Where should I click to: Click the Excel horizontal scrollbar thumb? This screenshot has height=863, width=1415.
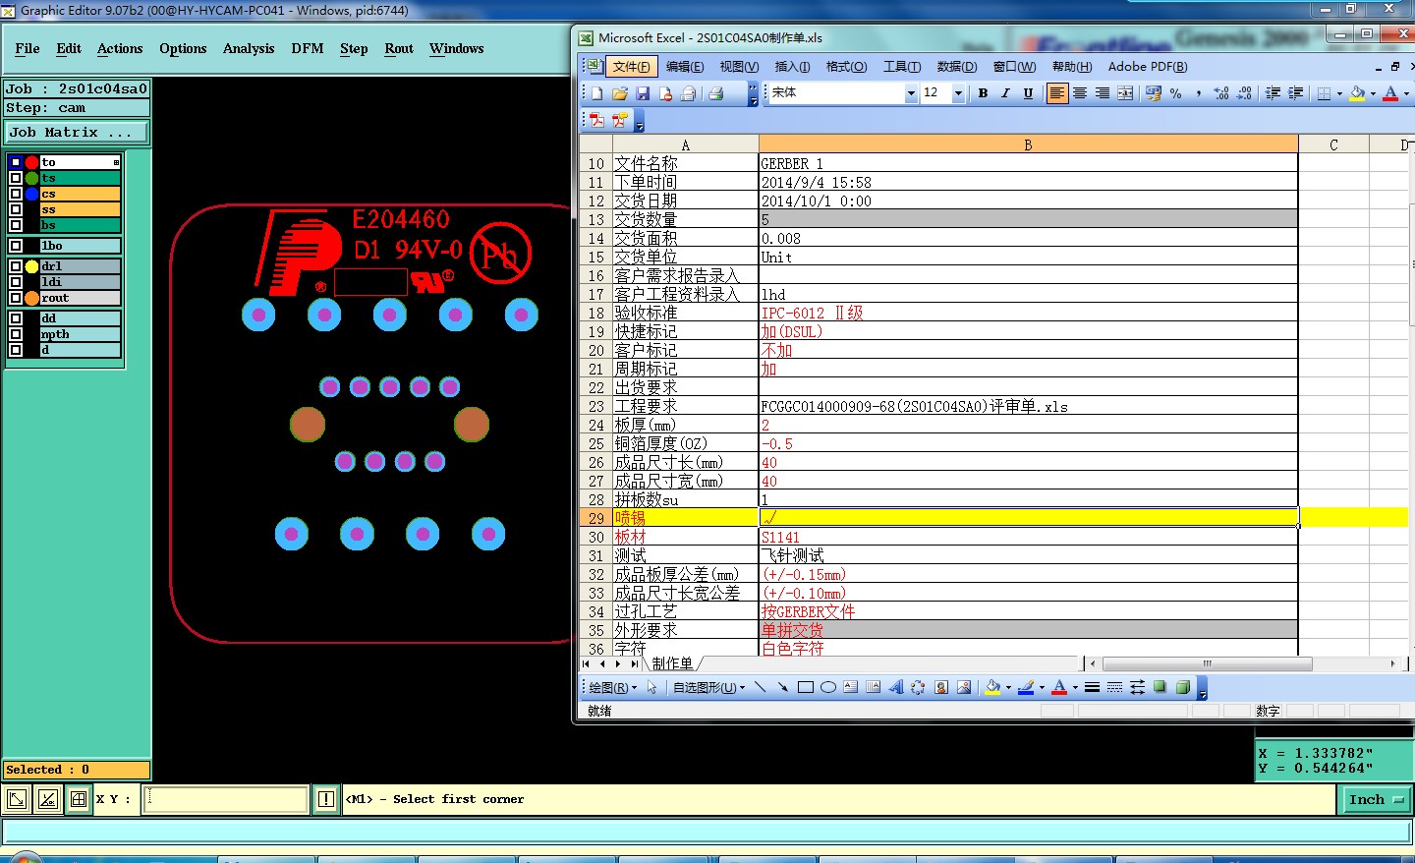[x=1207, y=663]
